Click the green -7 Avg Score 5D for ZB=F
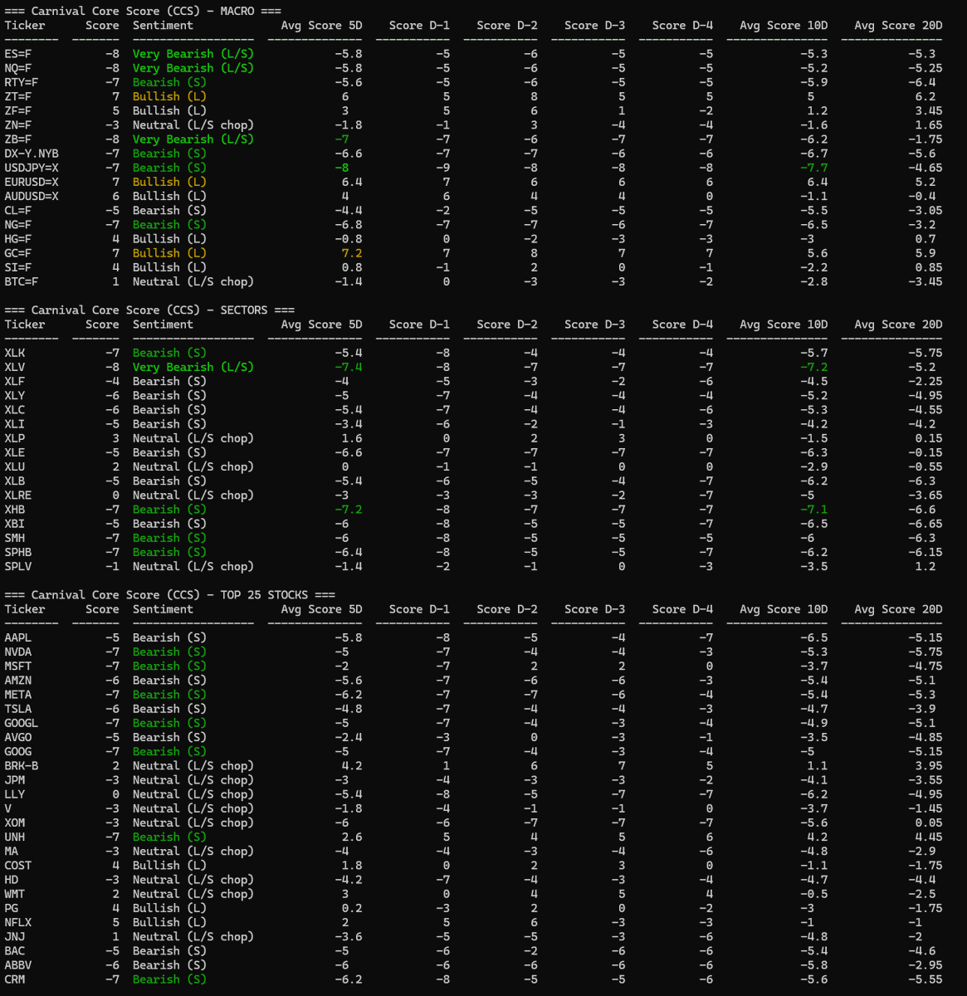Screen dimensions: 967x996 click(341, 139)
